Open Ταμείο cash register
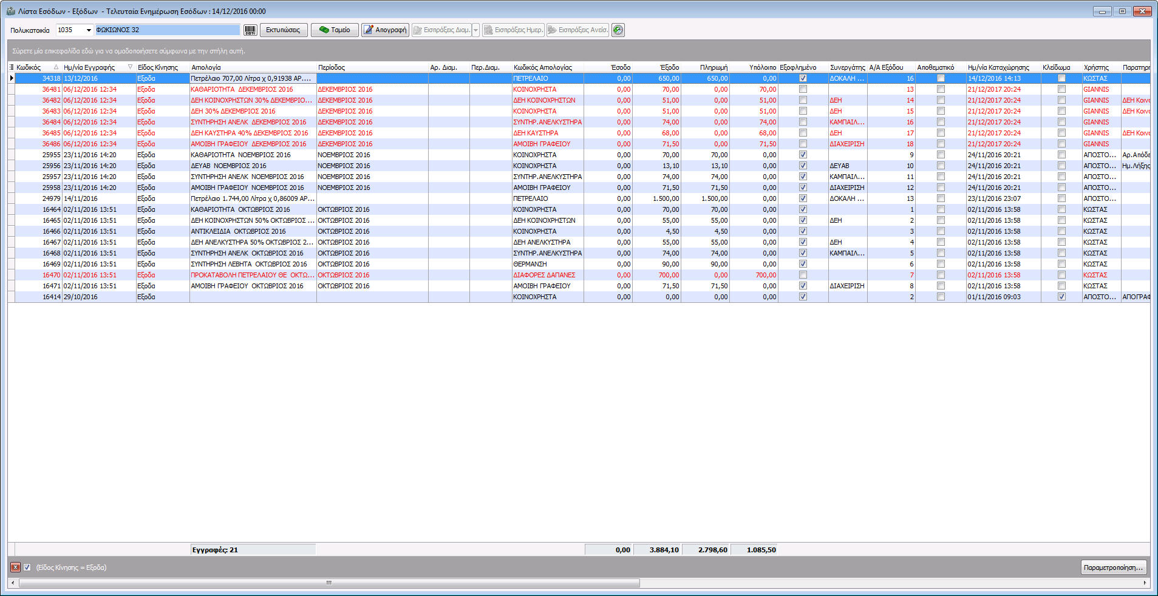This screenshot has height=596, width=1158. 335,30
